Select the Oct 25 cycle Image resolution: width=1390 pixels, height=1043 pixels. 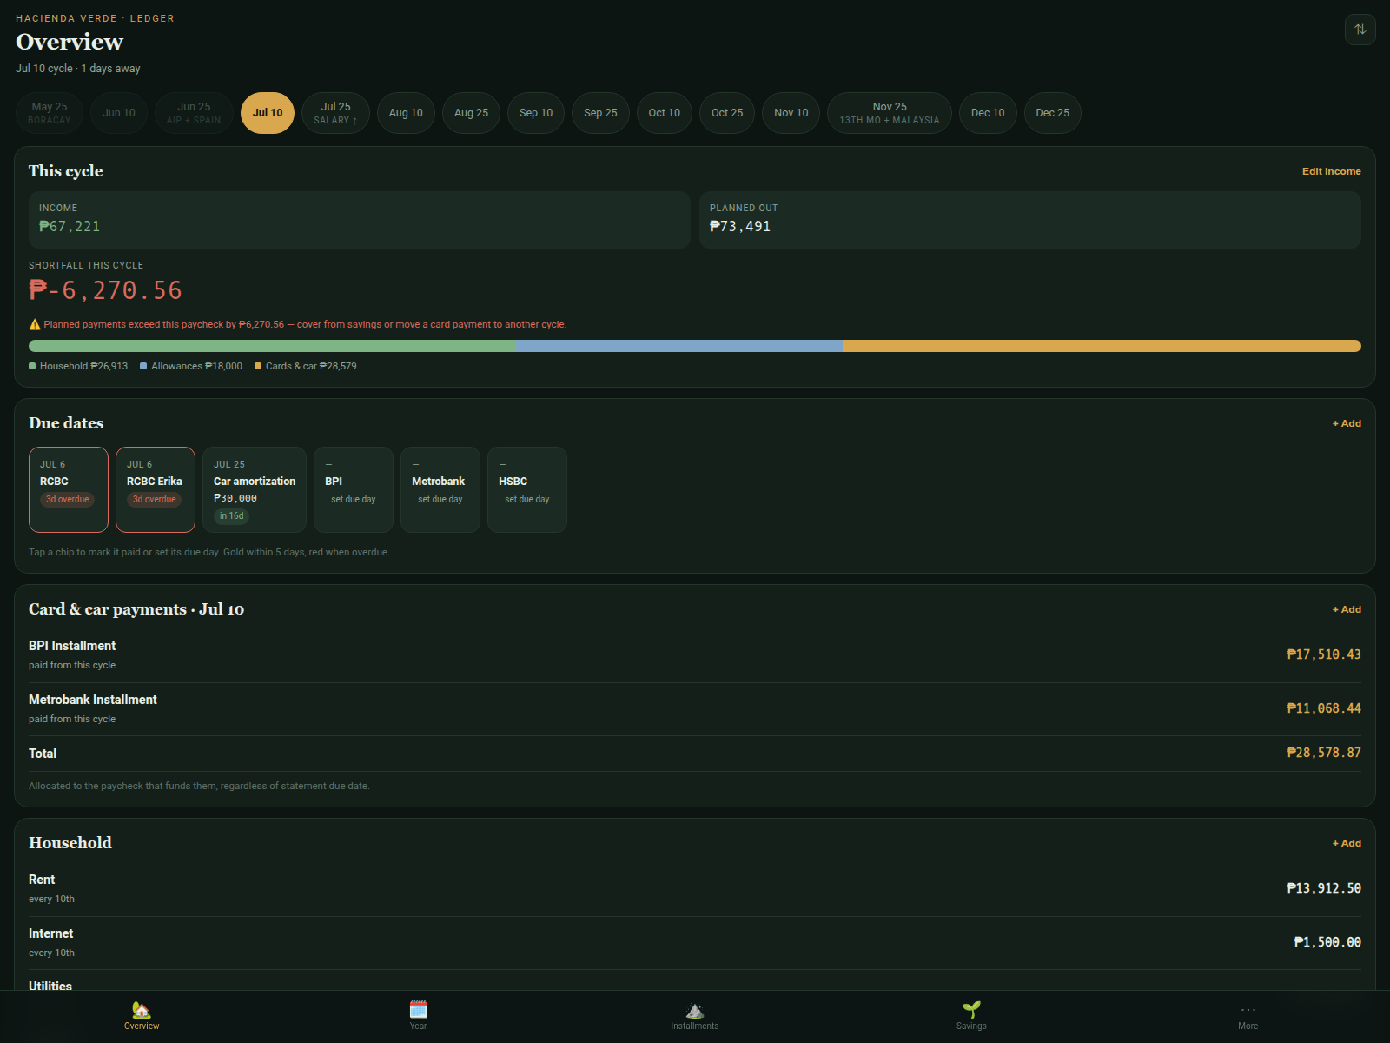coord(727,113)
